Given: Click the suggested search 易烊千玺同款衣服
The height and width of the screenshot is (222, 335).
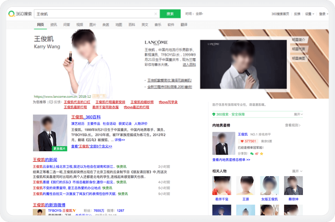Looking at the screenshot, I should click(x=106, y=107).
